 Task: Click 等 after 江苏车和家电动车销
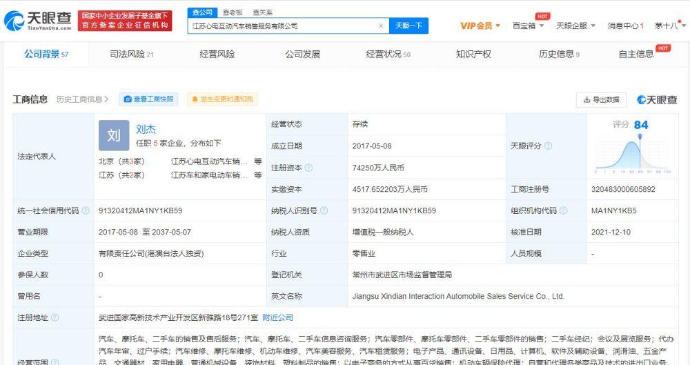(x=258, y=175)
